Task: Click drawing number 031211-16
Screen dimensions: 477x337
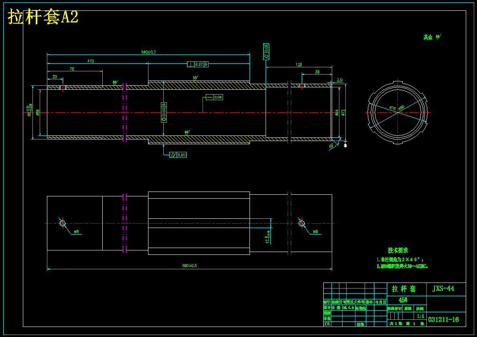Action: (444, 320)
